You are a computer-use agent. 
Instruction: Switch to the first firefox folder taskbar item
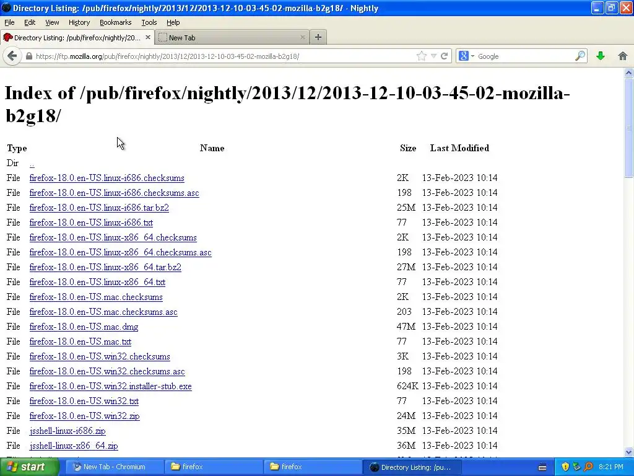point(213,467)
